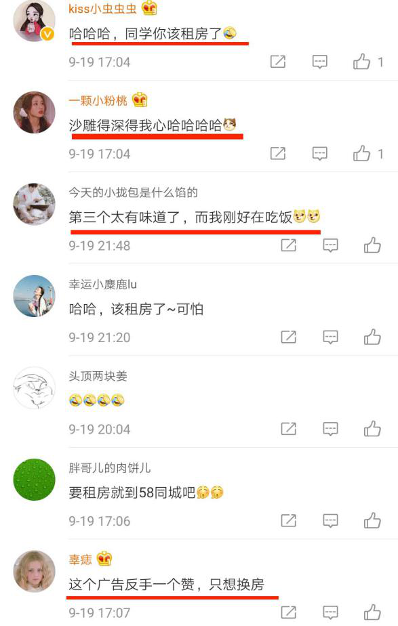Reply to the 58同城 comment
Image resolution: width=398 pixels, height=626 pixels.
point(330,520)
